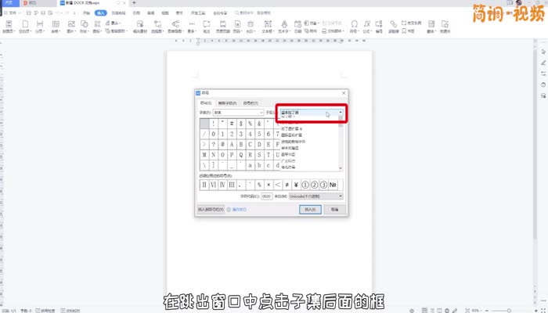
Task: Open the Unicode source dropdown
Action: point(315,196)
